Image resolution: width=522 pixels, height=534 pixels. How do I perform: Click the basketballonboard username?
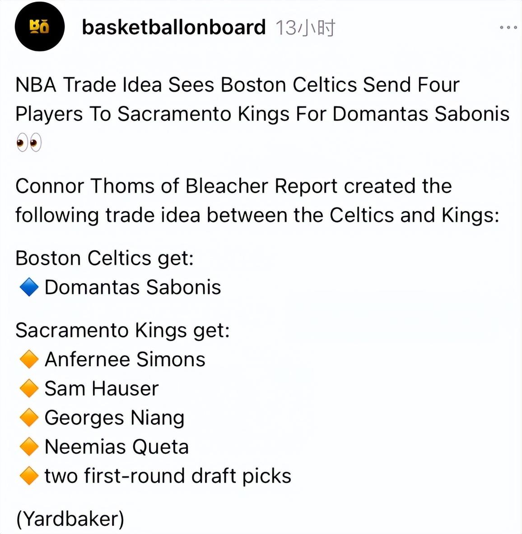click(x=174, y=28)
